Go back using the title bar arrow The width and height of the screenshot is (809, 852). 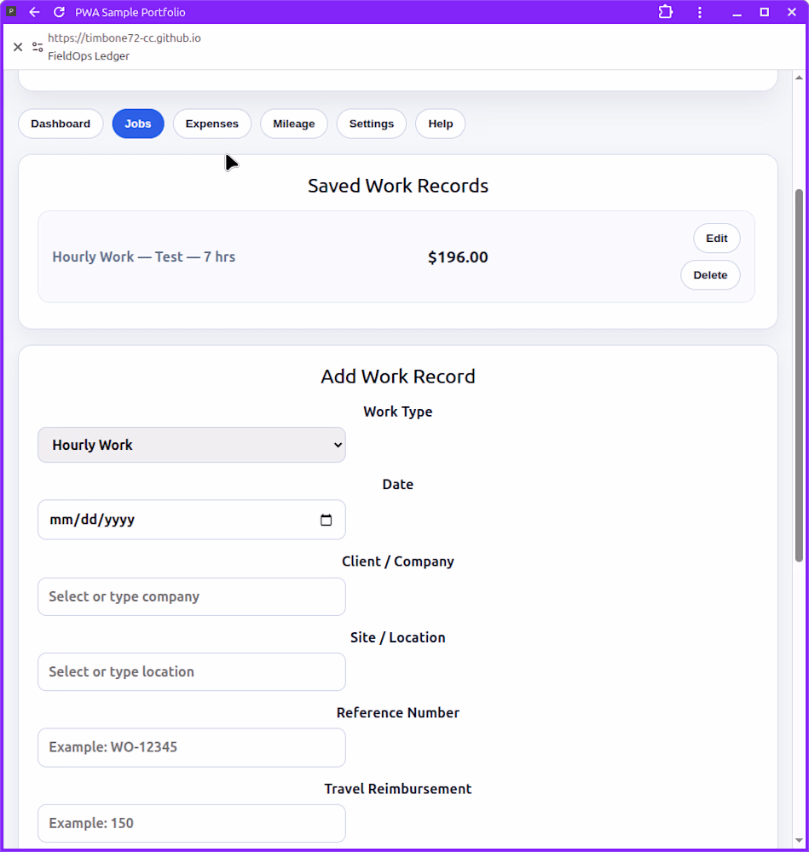coord(34,12)
